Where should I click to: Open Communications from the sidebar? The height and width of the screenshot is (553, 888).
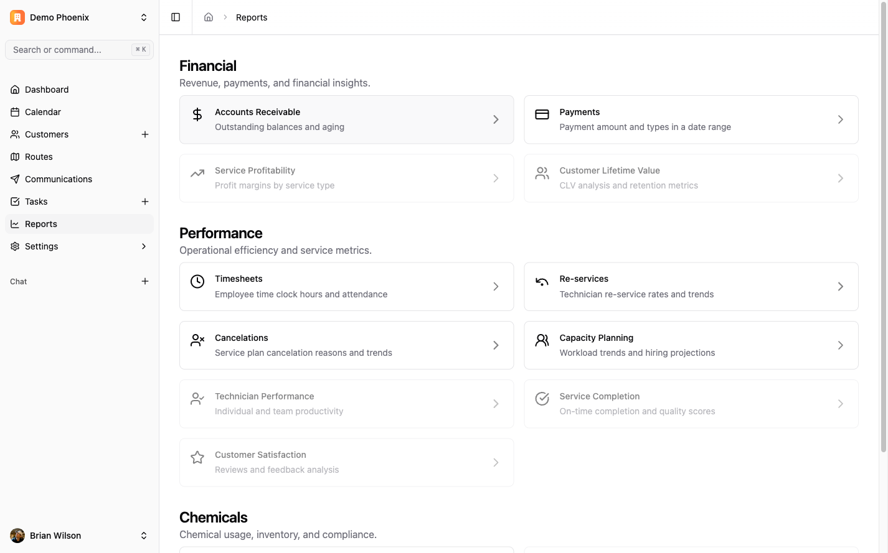(x=59, y=179)
